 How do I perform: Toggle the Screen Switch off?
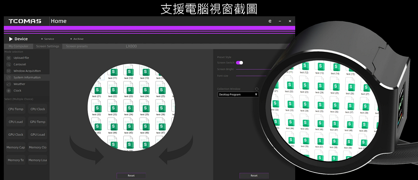pos(240,63)
